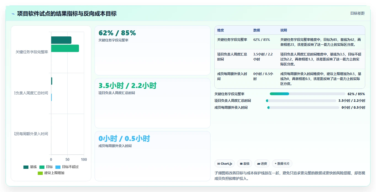Click the 3.5小时 / 2.2小时 value beside progress bar
This screenshot has width=376, height=192.
click(x=352, y=101)
